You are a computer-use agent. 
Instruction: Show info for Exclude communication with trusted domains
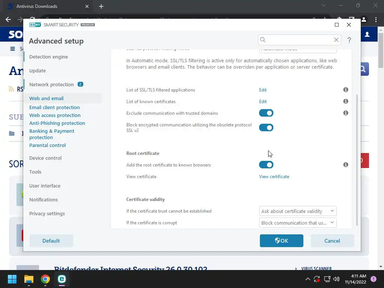click(x=345, y=113)
